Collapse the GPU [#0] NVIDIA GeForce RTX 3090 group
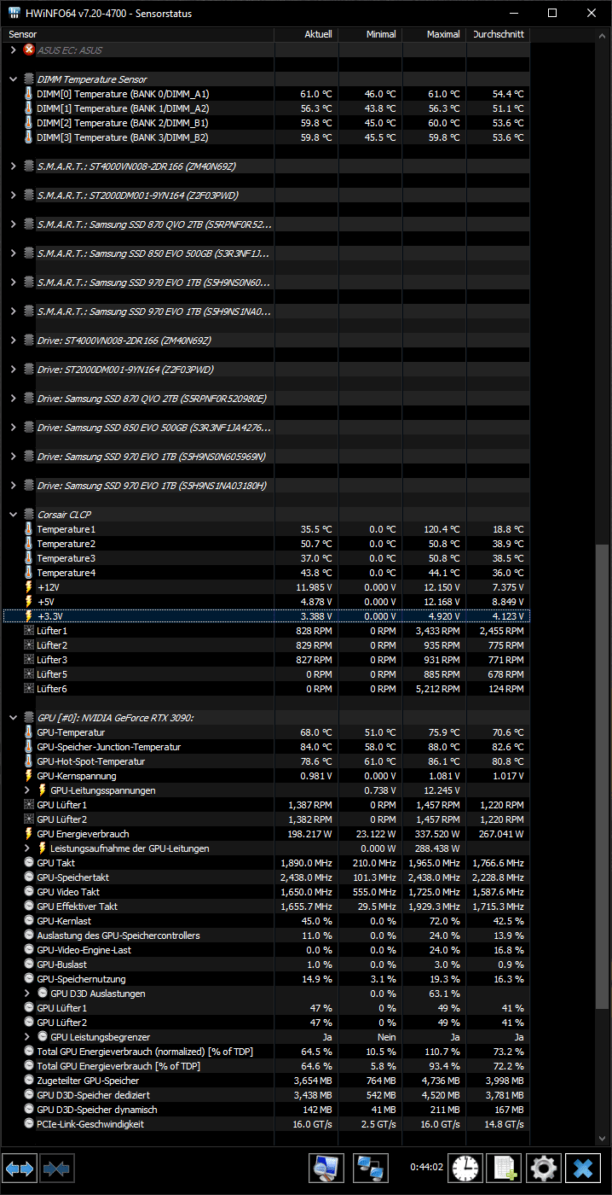 click(x=13, y=718)
